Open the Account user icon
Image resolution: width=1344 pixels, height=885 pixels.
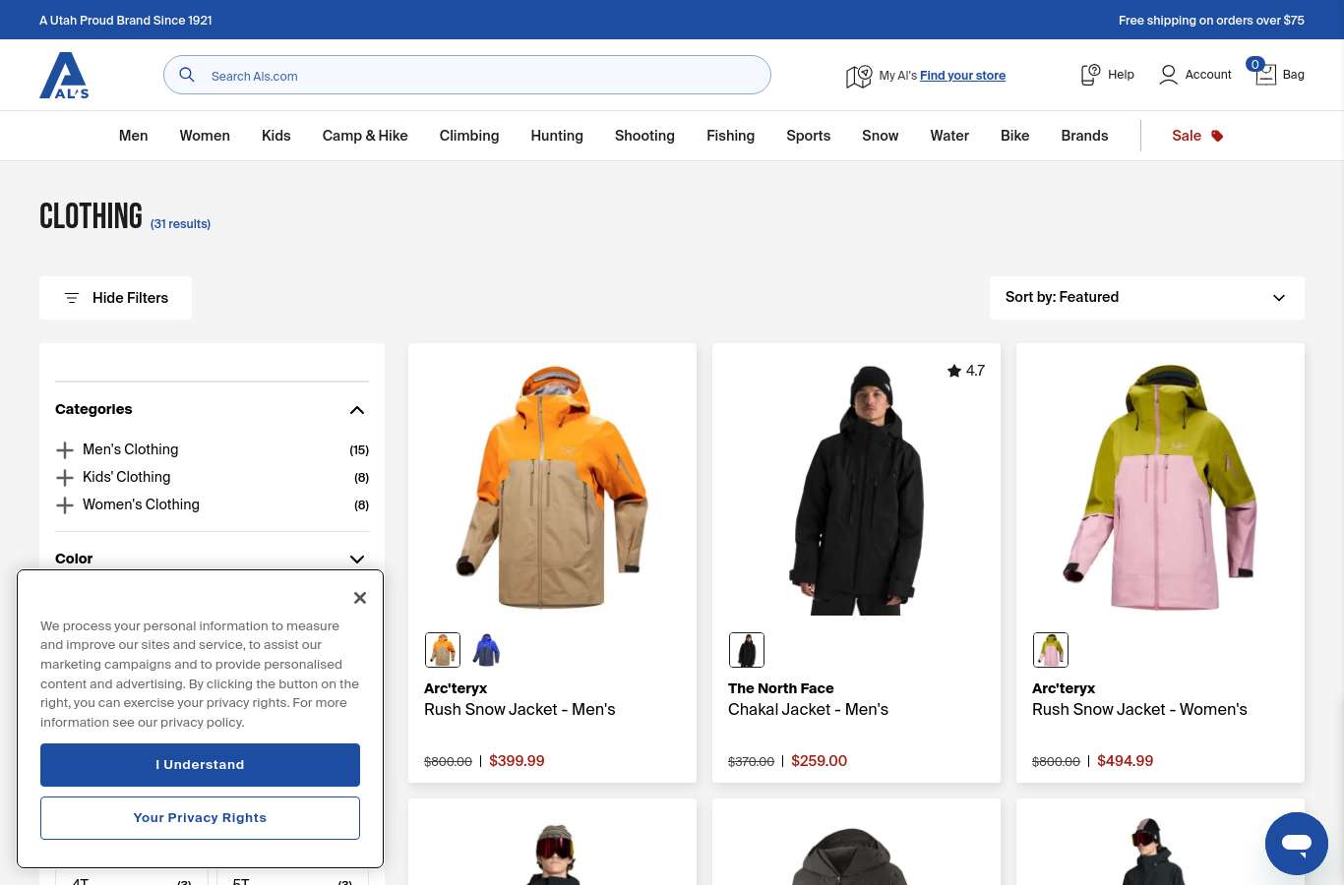tap(1168, 75)
